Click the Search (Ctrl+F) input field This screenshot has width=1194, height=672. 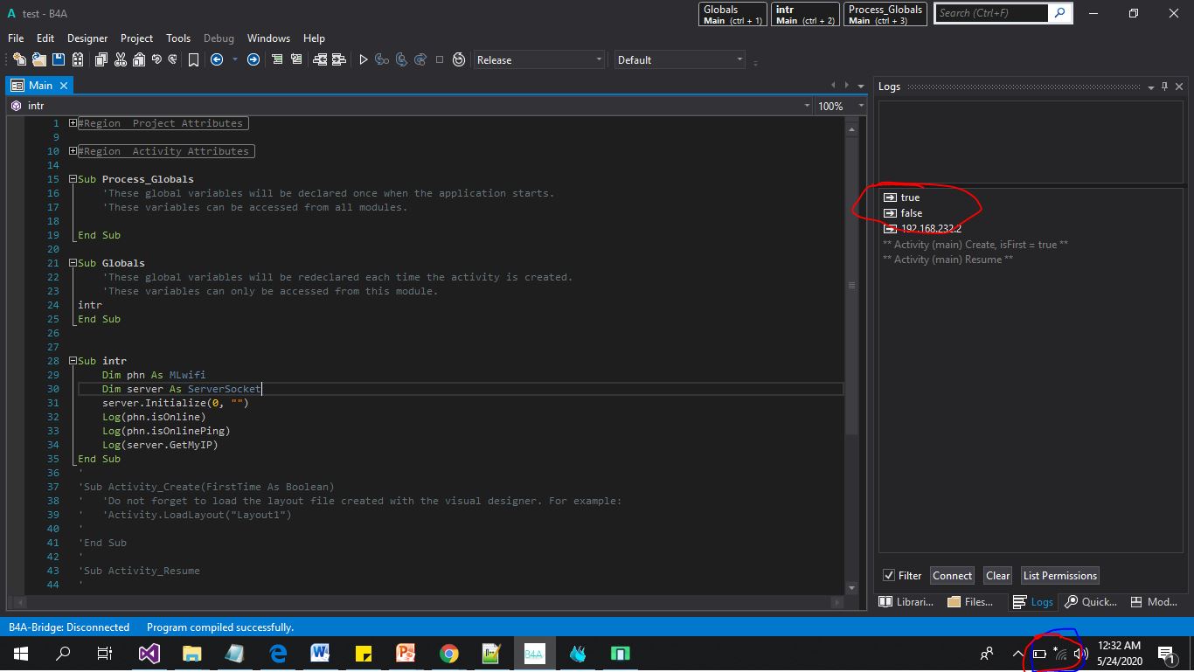pos(991,13)
